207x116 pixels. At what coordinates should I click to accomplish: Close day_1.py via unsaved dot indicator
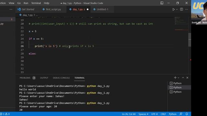pos(88,9)
